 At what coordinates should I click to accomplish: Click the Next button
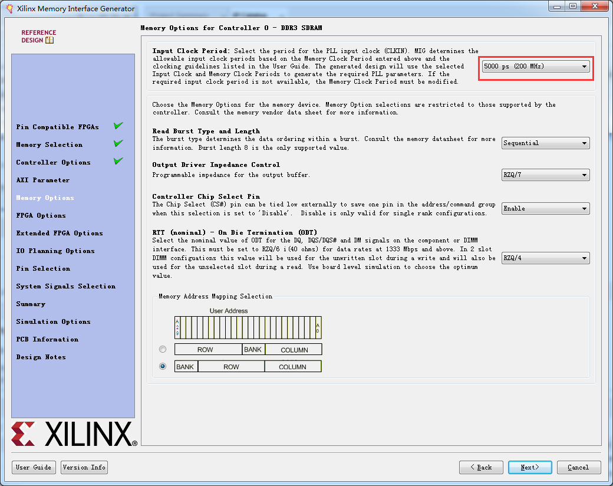530,467
